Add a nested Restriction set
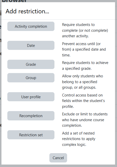 (x=31, y=135)
